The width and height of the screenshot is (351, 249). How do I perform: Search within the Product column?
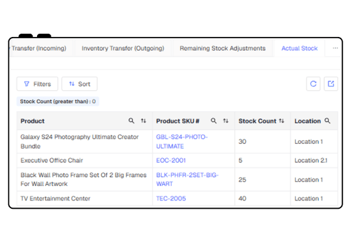click(x=131, y=121)
